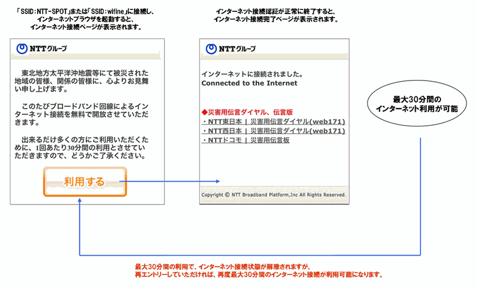
Task: Click the インターネット接続認証が正常に終了すると caption
Action: (x=276, y=15)
